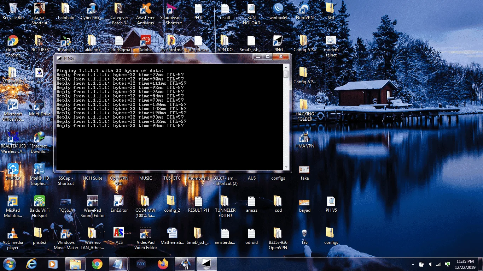Open Windows Media Player on the taskbar
The width and height of the screenshot is (483, 271).
click(x=53, y=264)
